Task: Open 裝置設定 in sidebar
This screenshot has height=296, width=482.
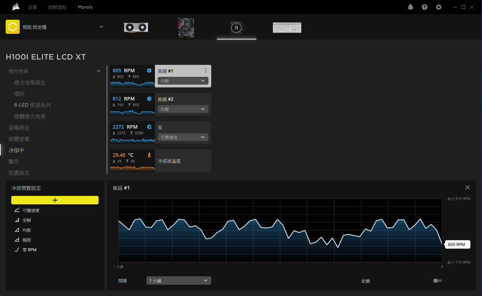Action: [19, 173]
